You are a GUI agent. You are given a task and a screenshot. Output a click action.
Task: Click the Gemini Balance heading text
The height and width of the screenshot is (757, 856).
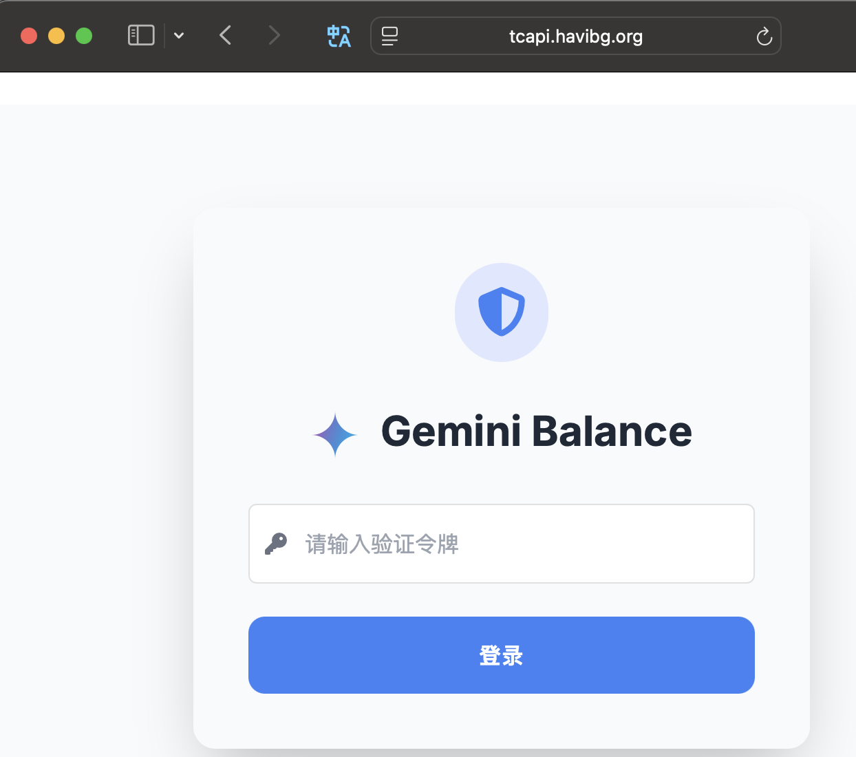click(x=537, y=431)
